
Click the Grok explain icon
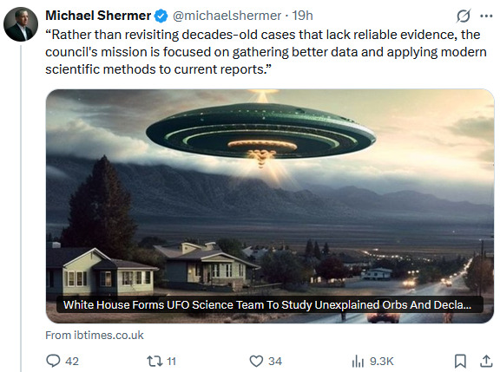[464, 16]
